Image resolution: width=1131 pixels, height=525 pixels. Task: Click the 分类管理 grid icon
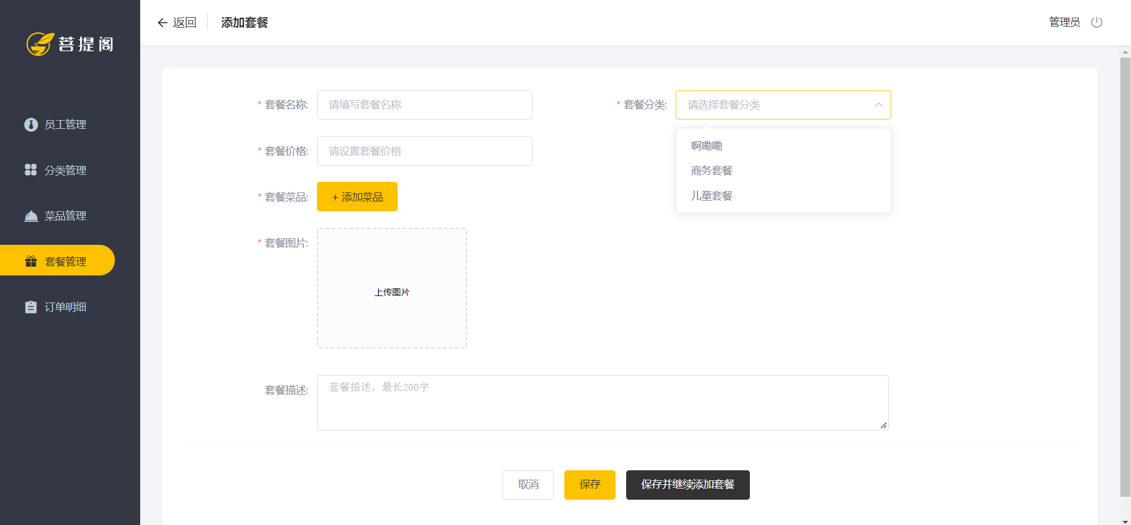pos(31,170)
